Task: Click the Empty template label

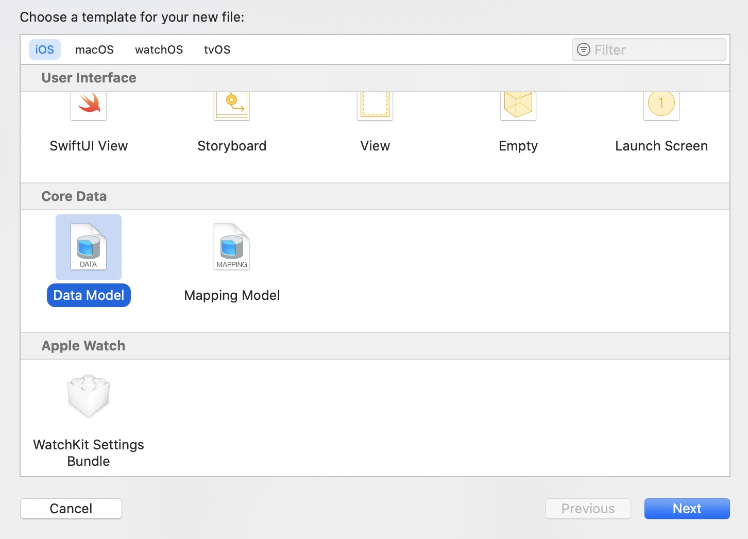Action: pos(518,146)
